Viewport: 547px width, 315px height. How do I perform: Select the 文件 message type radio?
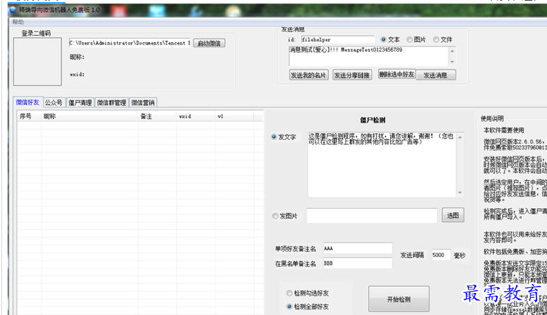click(436, 39)
